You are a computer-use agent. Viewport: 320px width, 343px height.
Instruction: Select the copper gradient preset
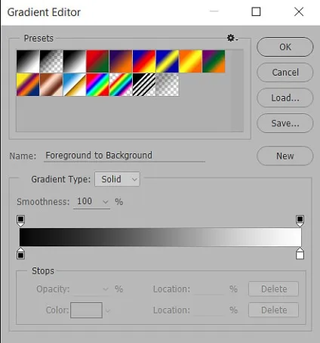tap(51, 85)
